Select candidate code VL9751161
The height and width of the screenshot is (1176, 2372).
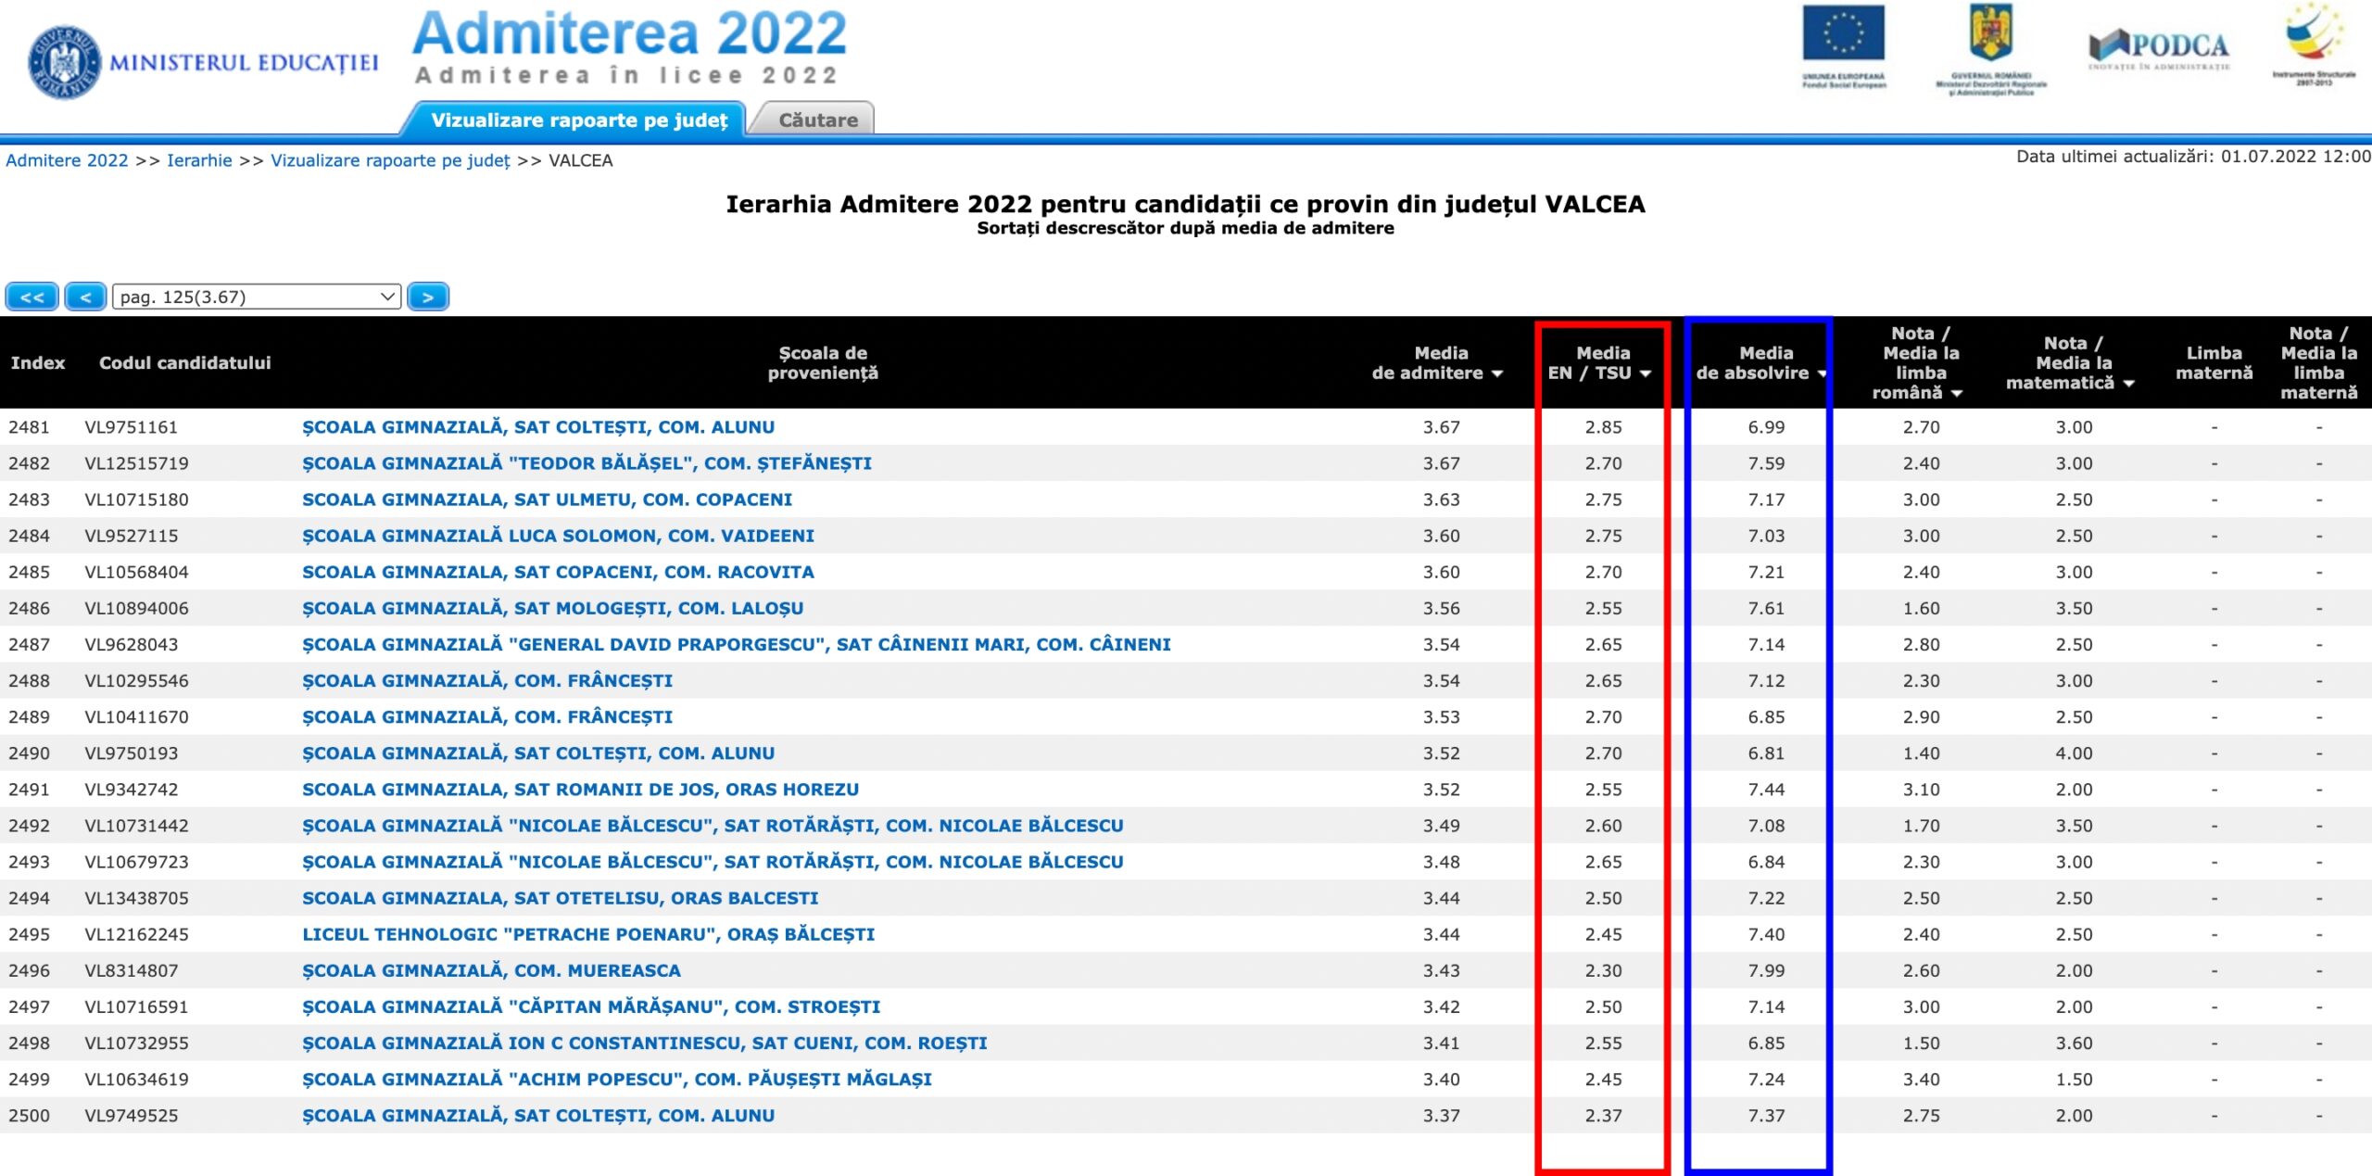131,427
